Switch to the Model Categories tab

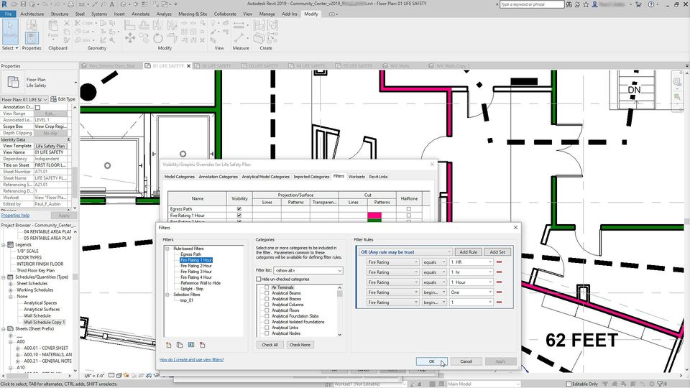(x=179, y=177)
